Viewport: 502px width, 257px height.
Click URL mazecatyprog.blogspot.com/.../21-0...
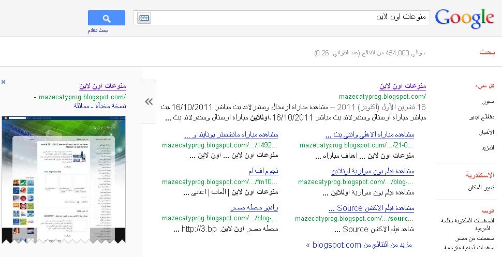[x=357, y=145]
